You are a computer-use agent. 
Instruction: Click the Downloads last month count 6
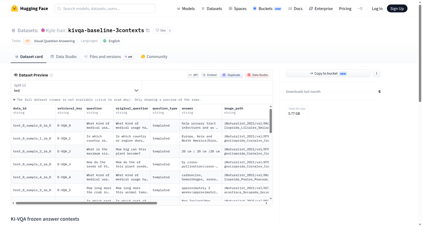coord(380,91)
